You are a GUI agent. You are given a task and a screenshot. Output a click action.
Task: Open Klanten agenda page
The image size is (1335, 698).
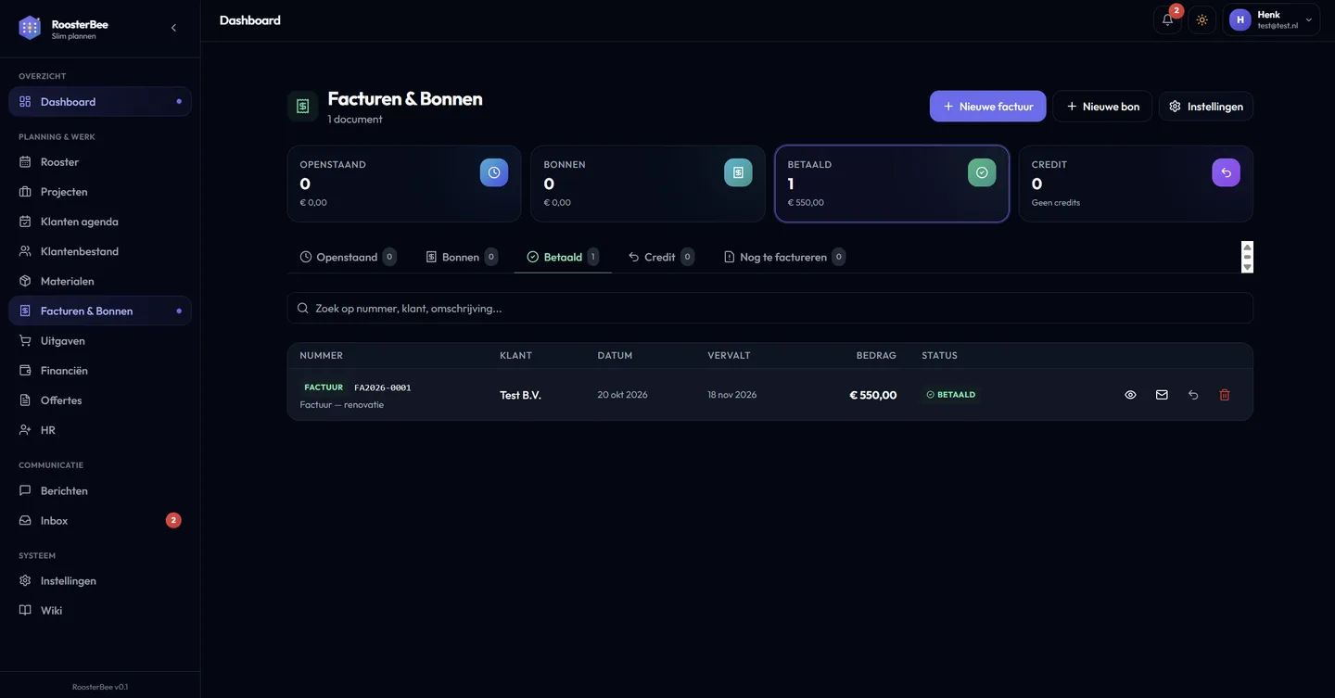[x=100, y=222]
